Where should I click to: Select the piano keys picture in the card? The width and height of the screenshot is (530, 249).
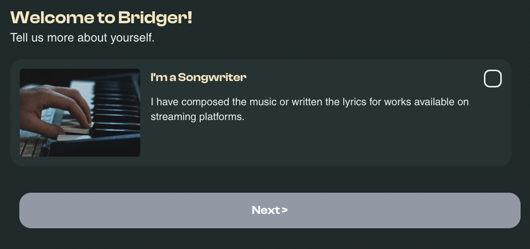click(x=80, y=113)
